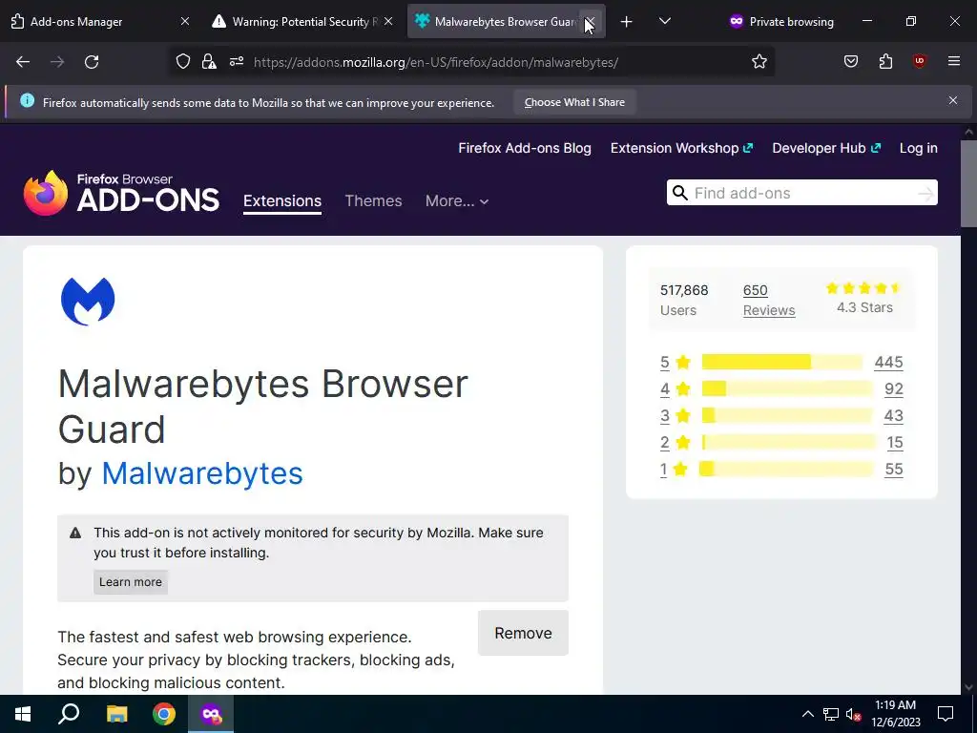Close the Potential Security Risk tab
977x733 pixels.
(388, 22)
